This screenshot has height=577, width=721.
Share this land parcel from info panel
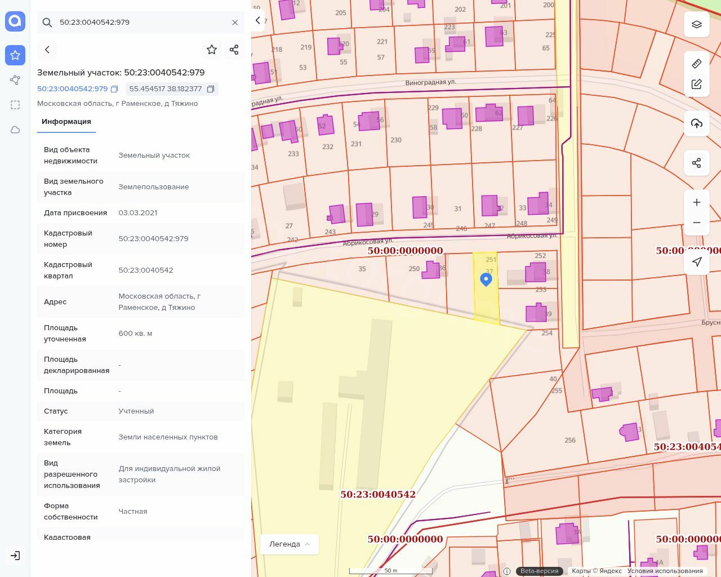(234, 50)
